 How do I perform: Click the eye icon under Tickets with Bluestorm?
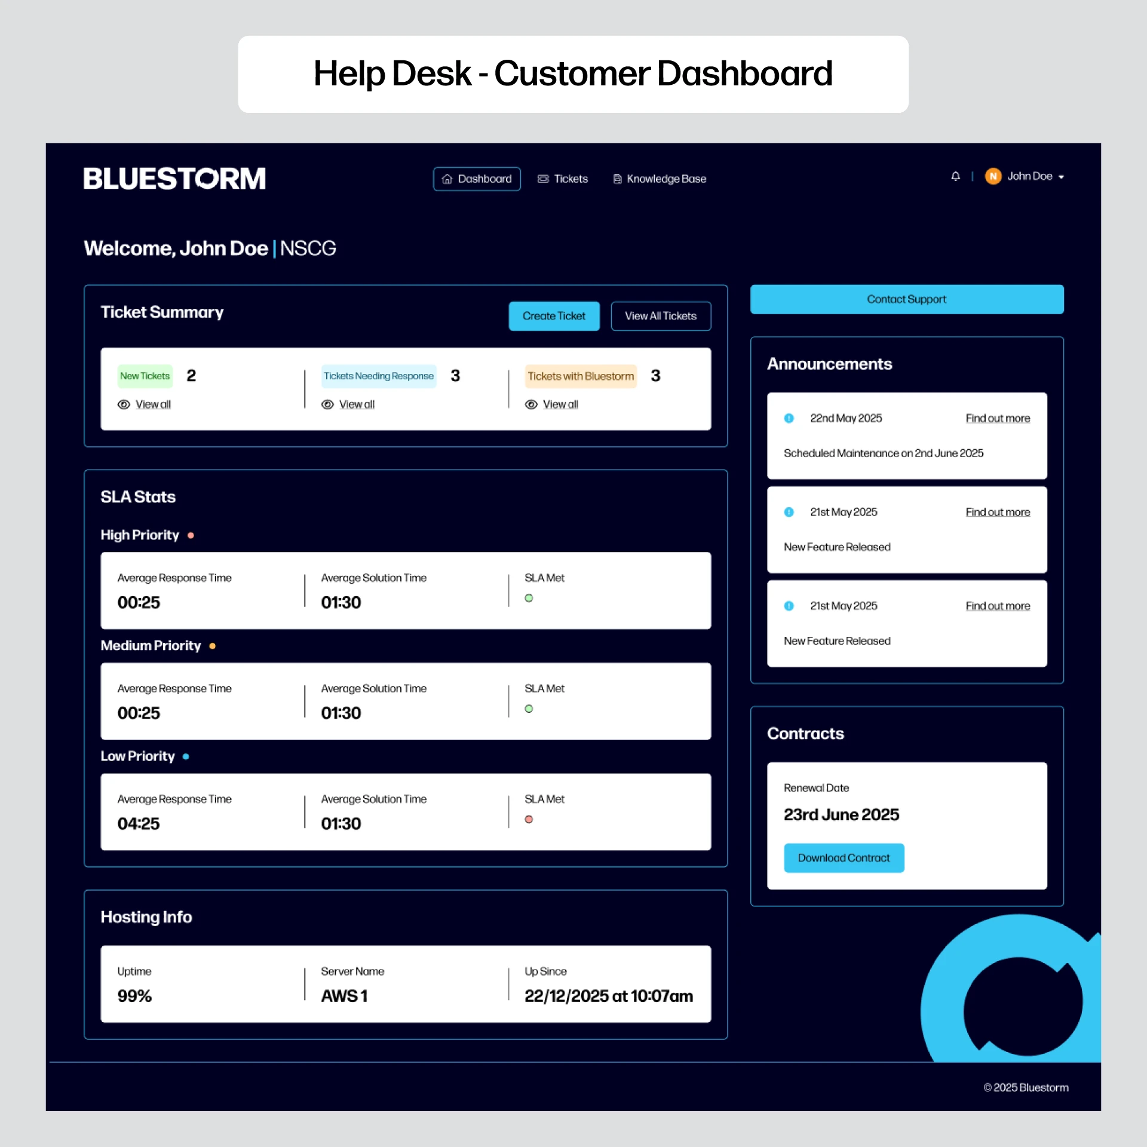531,404
